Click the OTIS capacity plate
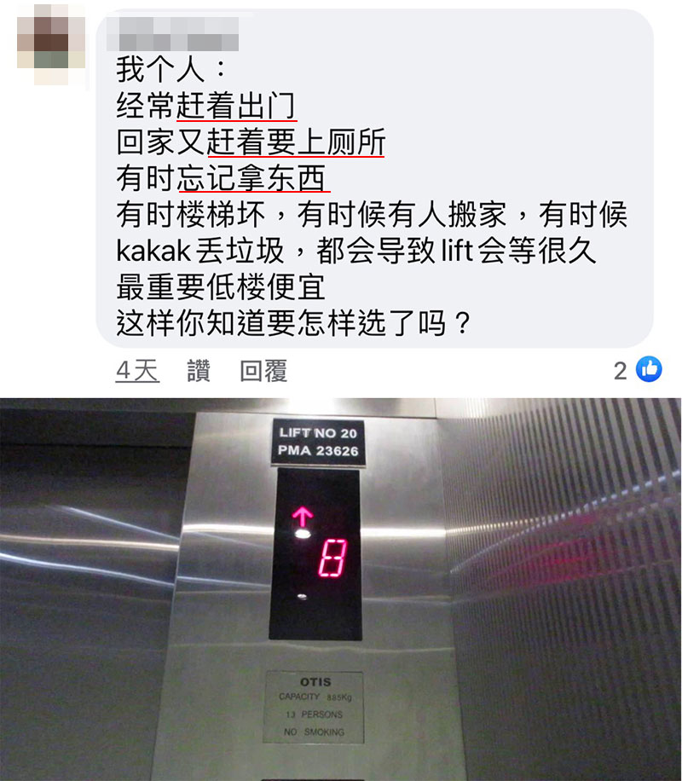The width and height of the screenshot is (682, 781). [x=315, y=708]
